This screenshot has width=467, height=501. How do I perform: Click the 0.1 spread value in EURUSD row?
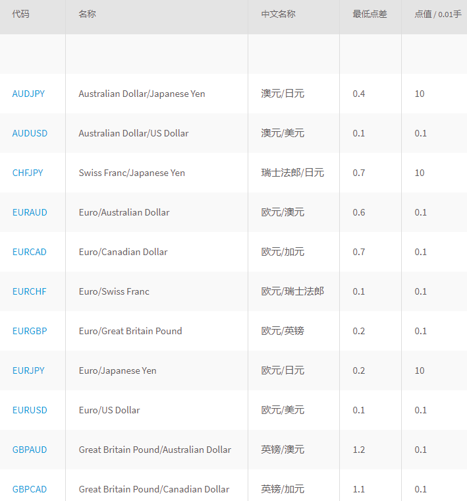pos(359,410)
